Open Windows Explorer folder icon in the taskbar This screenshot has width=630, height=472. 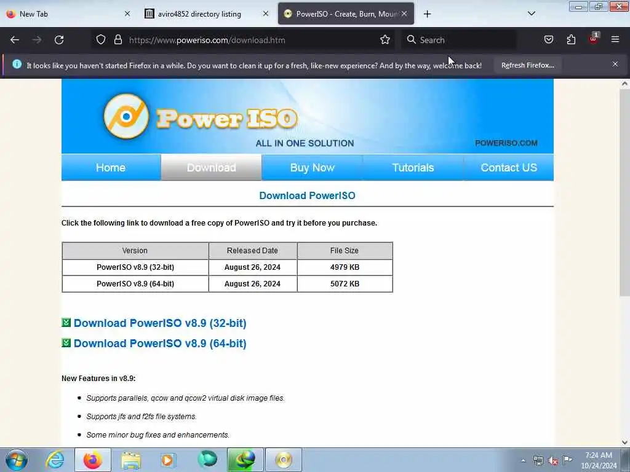click(x=131, y=460)
